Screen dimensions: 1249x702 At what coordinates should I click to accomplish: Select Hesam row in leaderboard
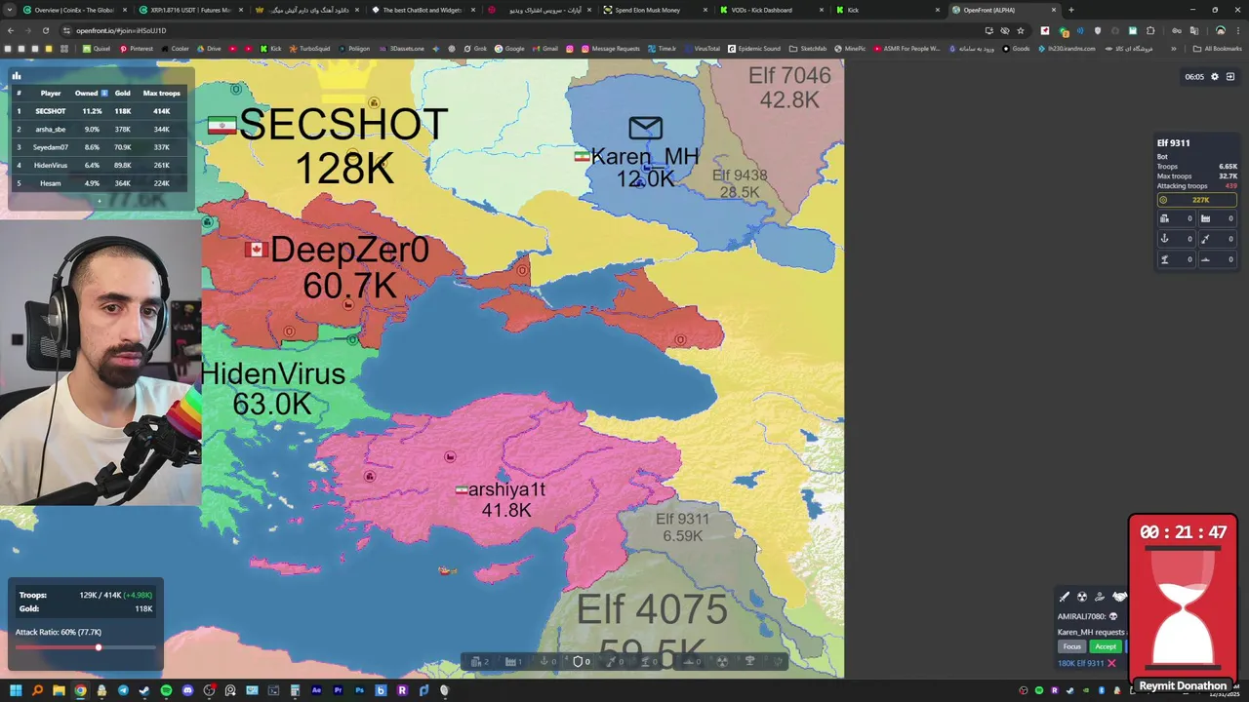click(98, 183)
